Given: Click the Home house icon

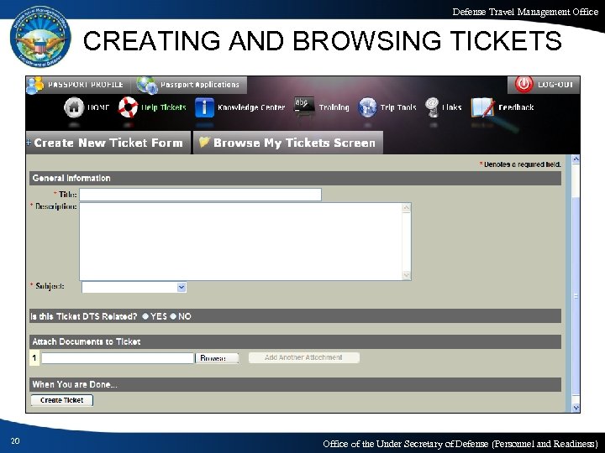Looking at the screenshot, I should point(74,107).
